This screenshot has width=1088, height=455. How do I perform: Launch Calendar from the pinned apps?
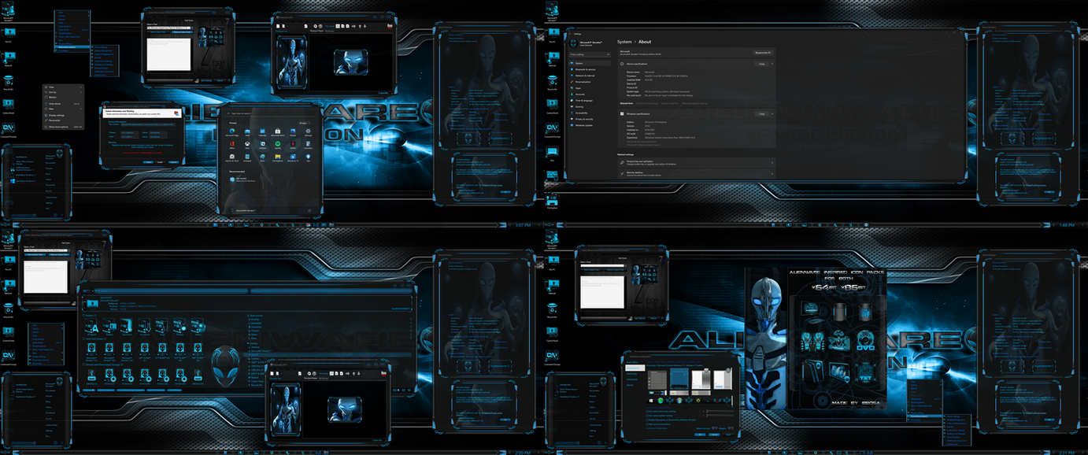[263, 131]
